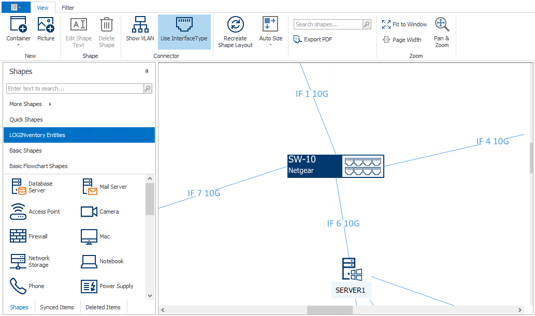Expand the Auto Size dropdown
The width and height of the screenshot is (535, 316).
(x=270, y=46)
